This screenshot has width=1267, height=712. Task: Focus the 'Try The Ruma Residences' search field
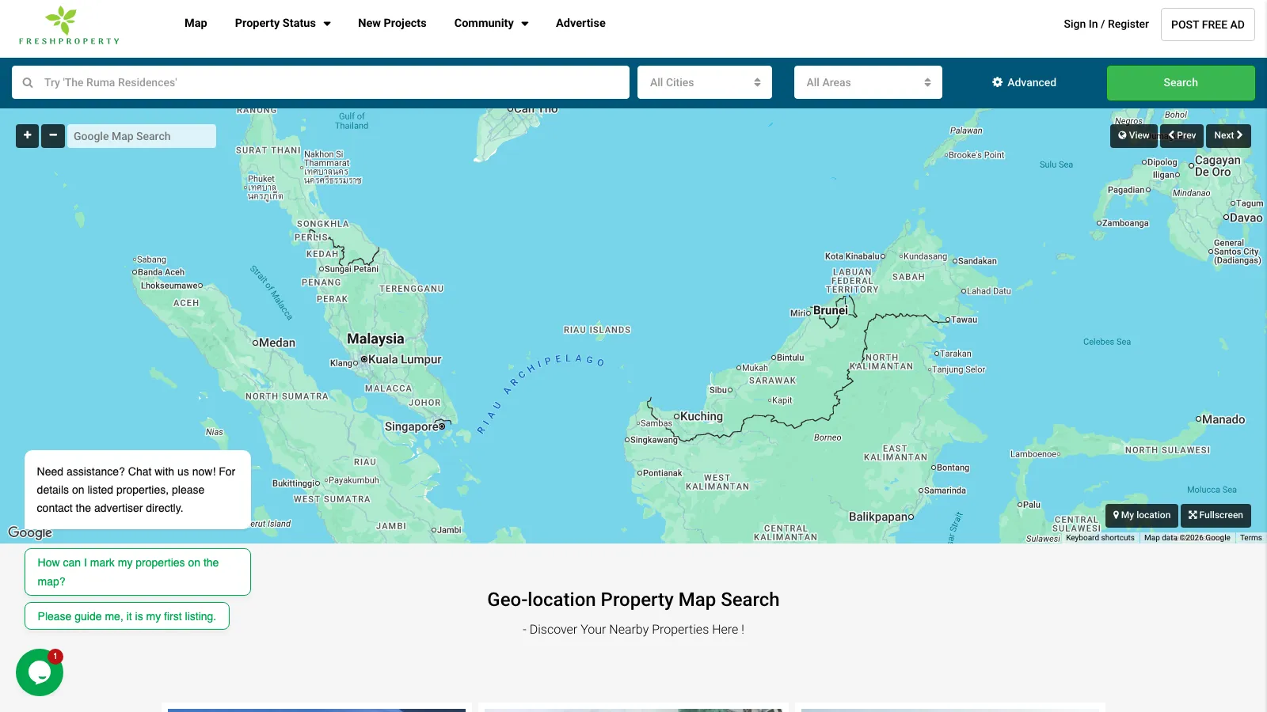[x=321, y=82]
